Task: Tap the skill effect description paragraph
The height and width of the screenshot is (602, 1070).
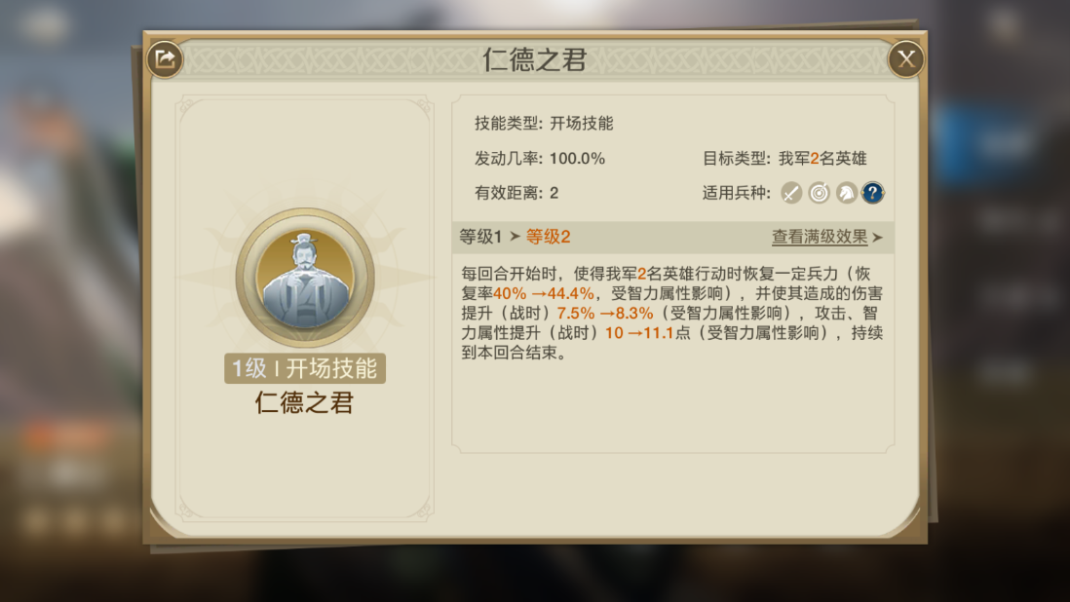Action: tap(672, 312)
